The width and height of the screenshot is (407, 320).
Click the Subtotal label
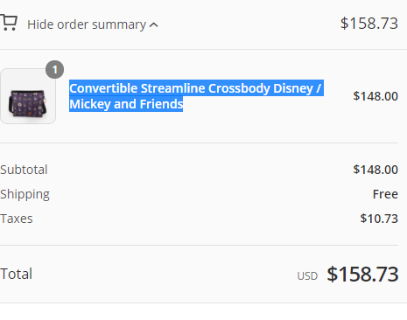tap(24, 170)
